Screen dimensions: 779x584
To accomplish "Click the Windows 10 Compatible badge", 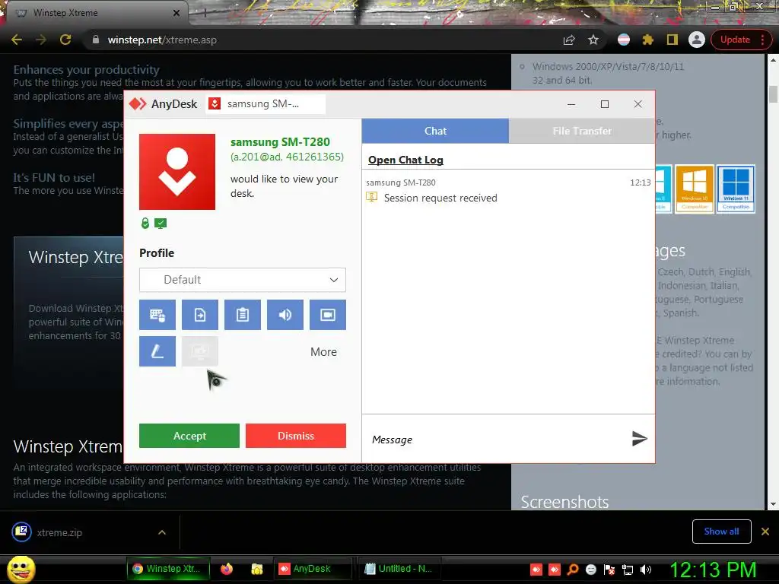I will pos(694,189).
